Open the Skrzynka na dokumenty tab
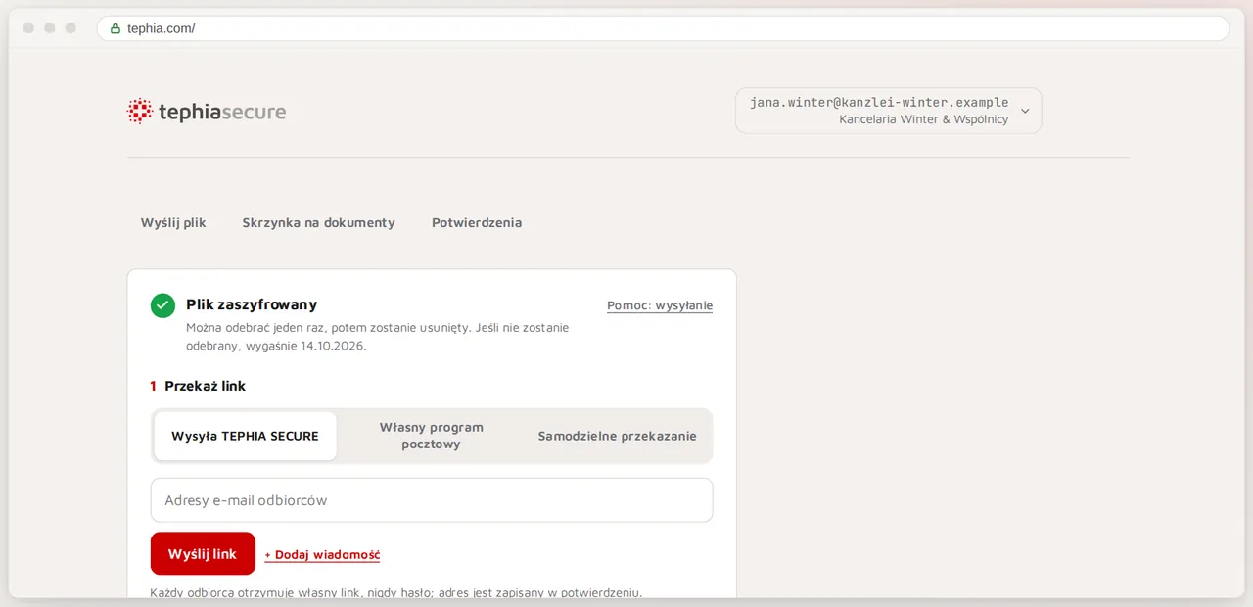The width and height of the screenshot is (1253, 607). [x=319, y=222]
